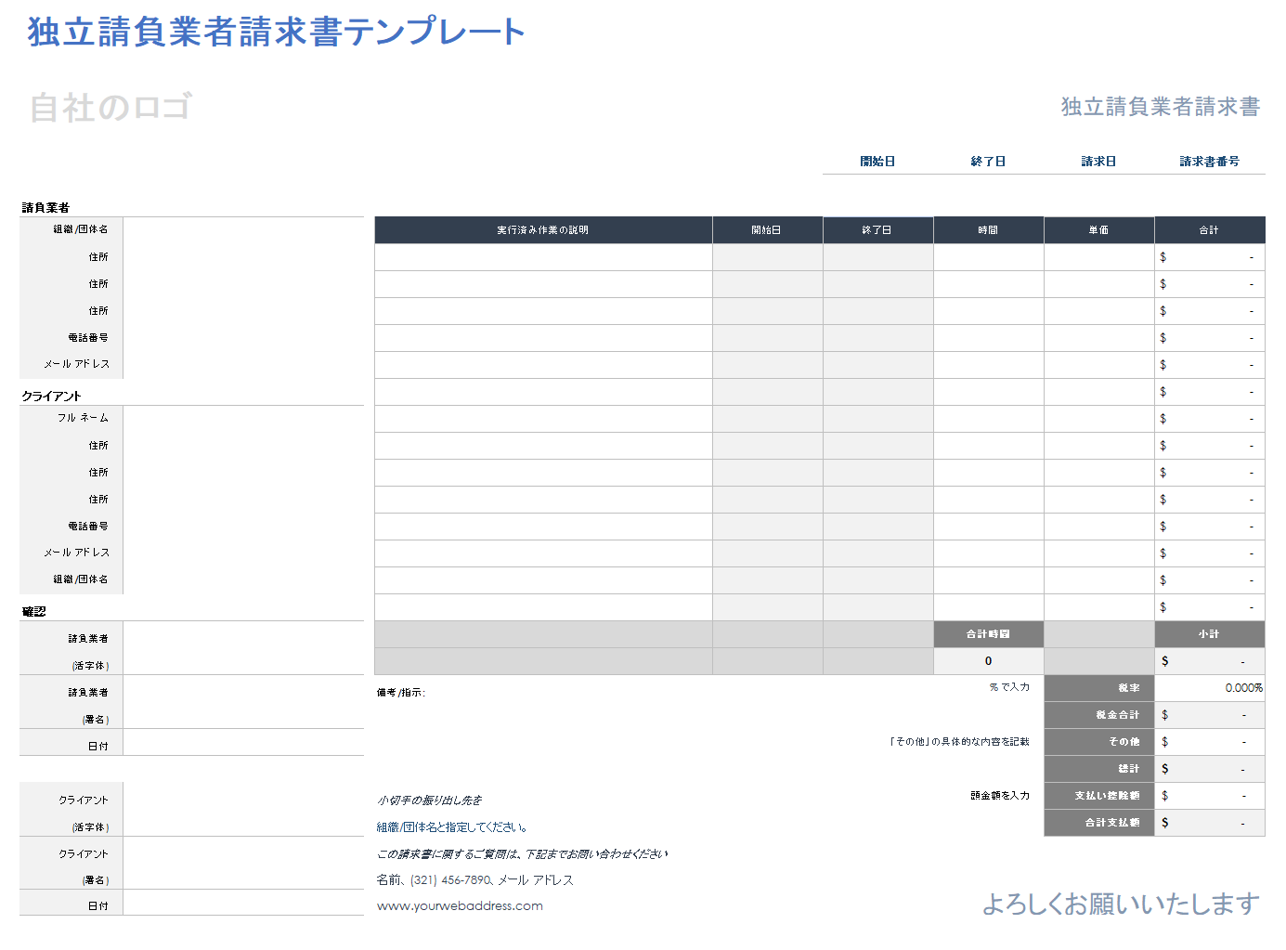The image size is (1286, 950).
Task: Click the 備考/指示: label
Action: [x=401, y=693]
